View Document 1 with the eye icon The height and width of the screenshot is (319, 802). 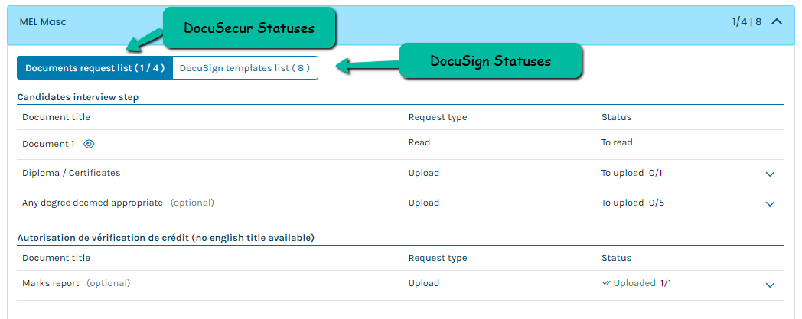[x=89, y=144]
